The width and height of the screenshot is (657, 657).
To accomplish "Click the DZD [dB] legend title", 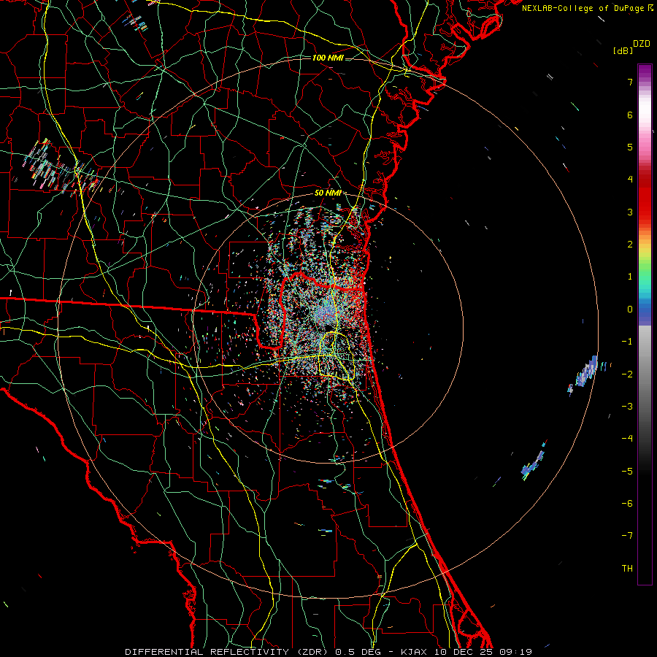I will click(x=631, y=47).
